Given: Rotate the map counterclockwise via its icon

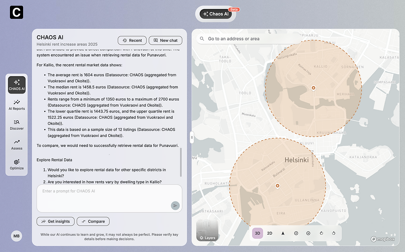Looking at the screenshot, I should tap(334, 233).
